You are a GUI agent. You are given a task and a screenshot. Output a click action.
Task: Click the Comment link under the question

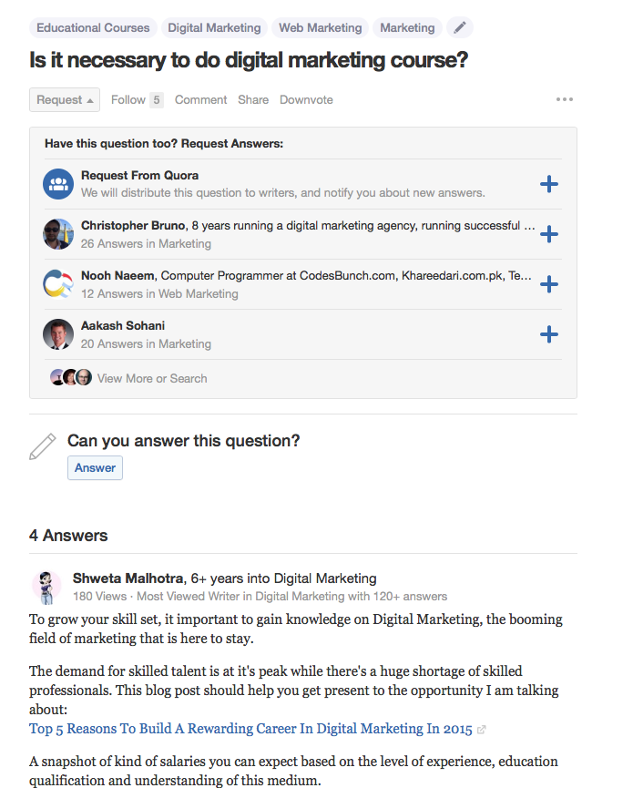200,99
